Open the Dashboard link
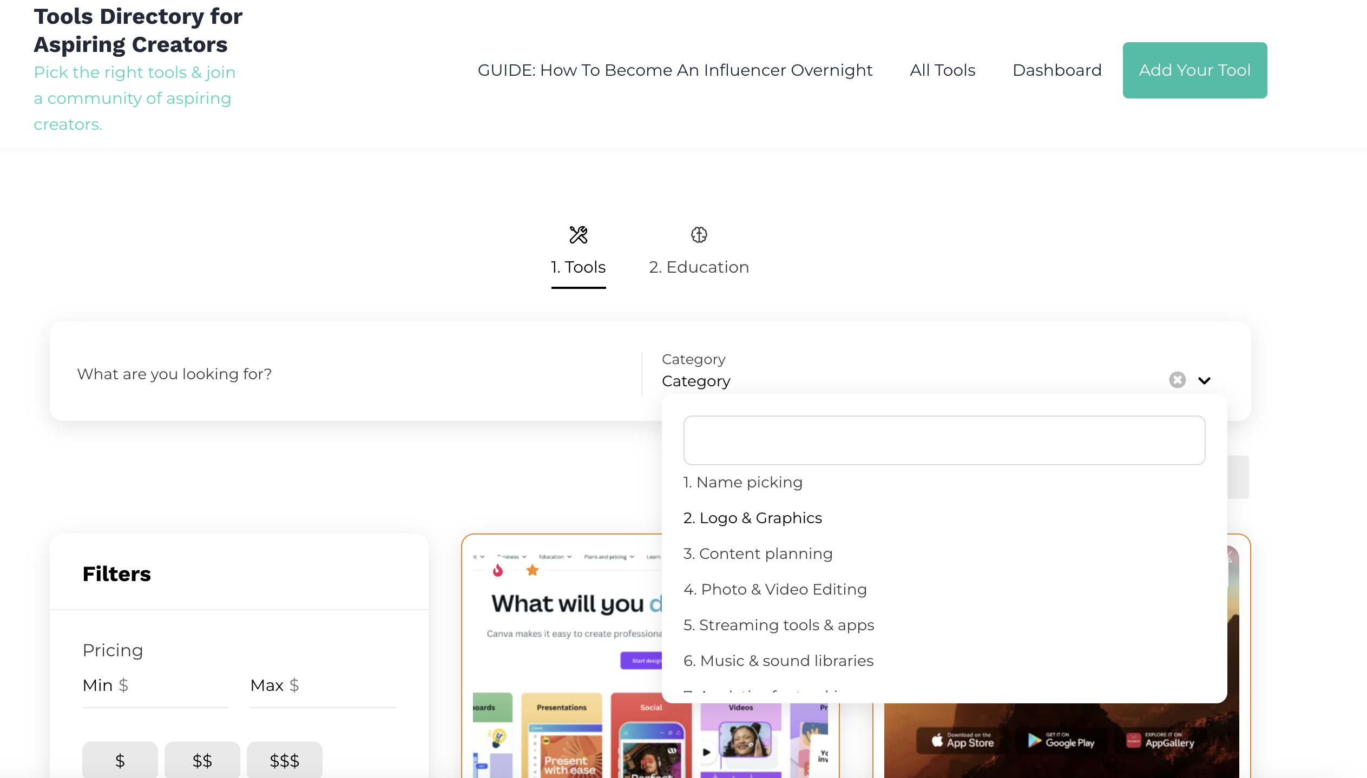Image resolution: width=1367 pixels, height=778 pixels. pos(1057,70)
